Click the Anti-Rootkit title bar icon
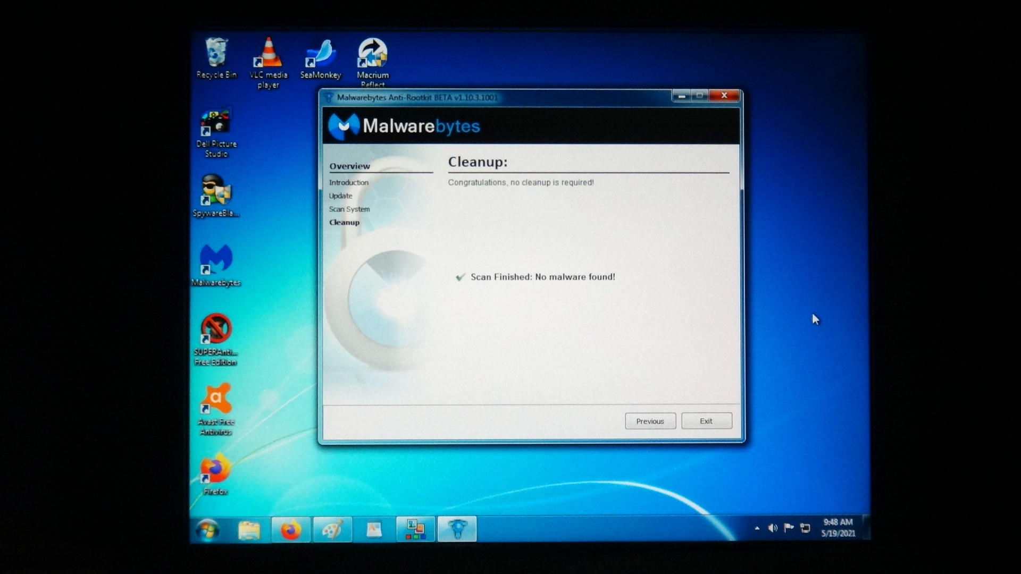 (329, 97)
